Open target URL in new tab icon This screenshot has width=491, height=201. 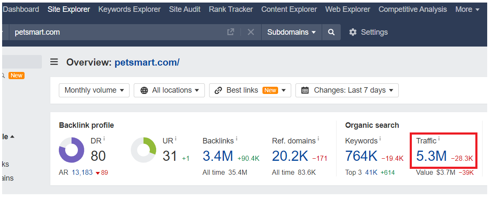coord(231,32)
